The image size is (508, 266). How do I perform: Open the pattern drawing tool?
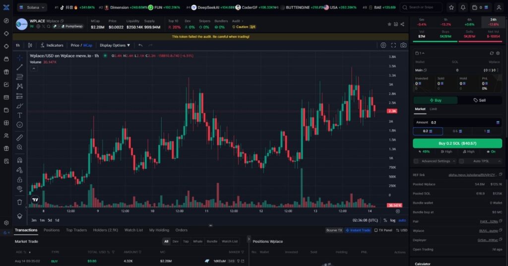20,86
